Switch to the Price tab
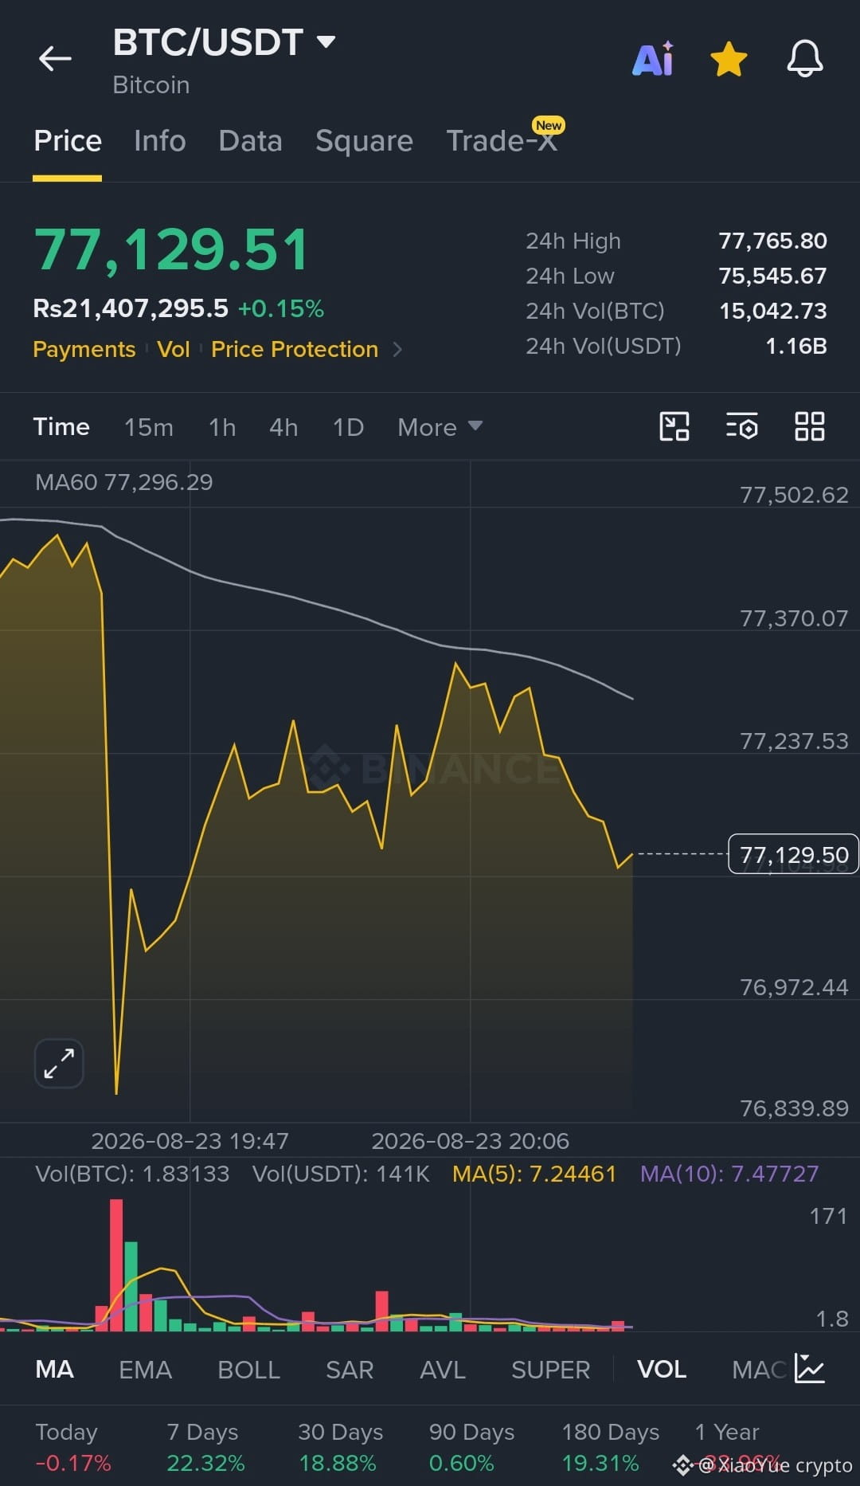Screen dimensions: 860x1486 68,141
